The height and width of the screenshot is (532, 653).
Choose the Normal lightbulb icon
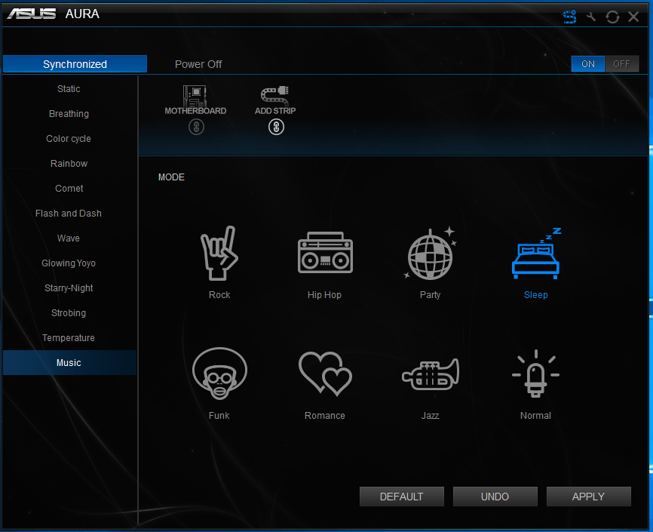tap(535, 374)
